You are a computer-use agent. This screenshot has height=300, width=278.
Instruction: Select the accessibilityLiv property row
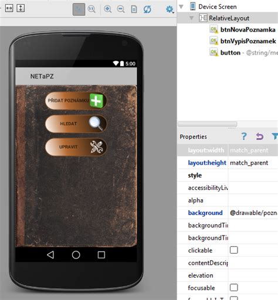[x=228, y=187]
